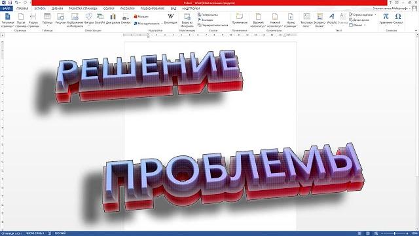
Task: Select the РЕШЕНИЕ WordArt object
Action: tap(149, 76)
